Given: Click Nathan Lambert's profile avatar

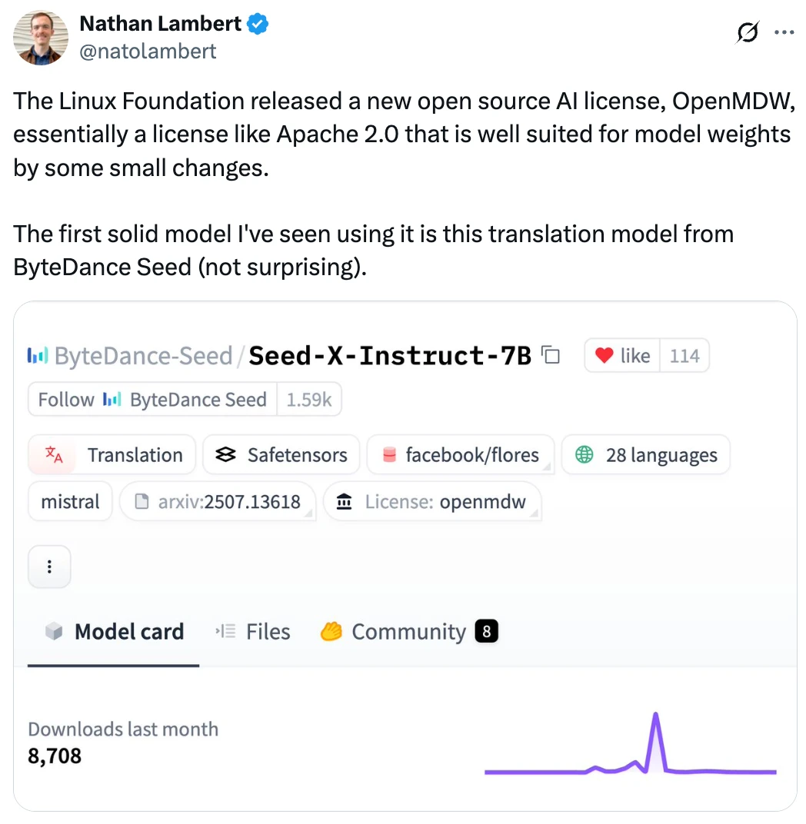Looking at the screenshot, I should coord(41,38).
